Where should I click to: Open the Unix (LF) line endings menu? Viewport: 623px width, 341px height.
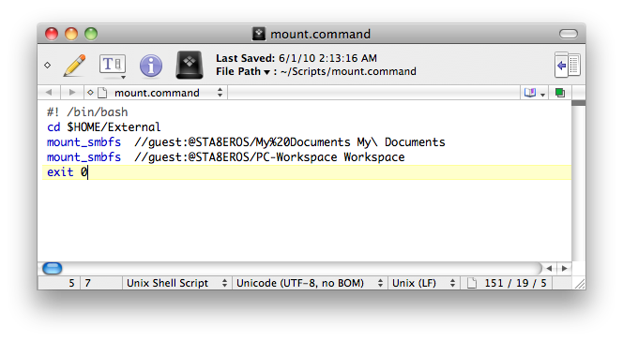tap(423, 283)
